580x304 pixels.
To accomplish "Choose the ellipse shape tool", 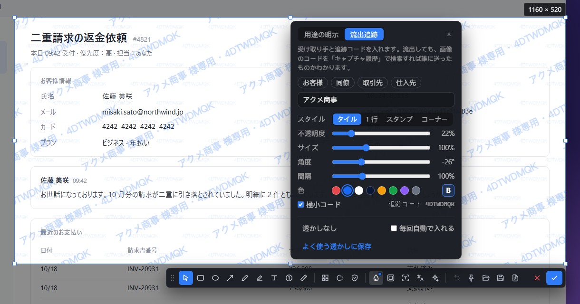I will pos(215,278).
